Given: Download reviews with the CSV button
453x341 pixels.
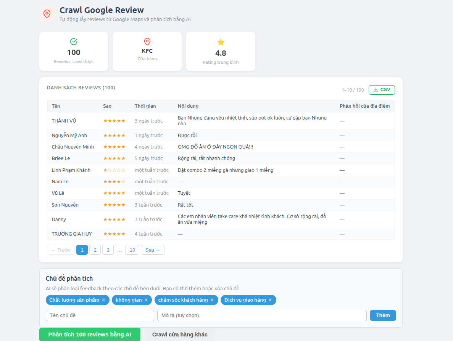Looking at the screenshot, I should pyautogui.click(x=382, y=90).
